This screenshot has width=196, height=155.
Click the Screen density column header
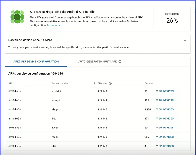(x=60, y=84)
